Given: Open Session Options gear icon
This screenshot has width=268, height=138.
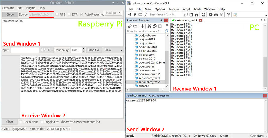Looking at the screenshot, I should pos(211,15).
